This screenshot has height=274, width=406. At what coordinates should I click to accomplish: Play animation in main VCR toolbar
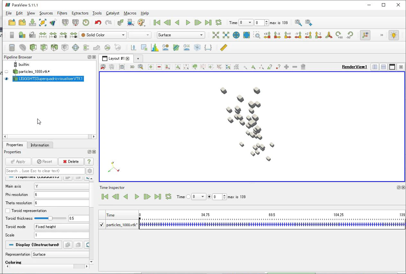188,22
